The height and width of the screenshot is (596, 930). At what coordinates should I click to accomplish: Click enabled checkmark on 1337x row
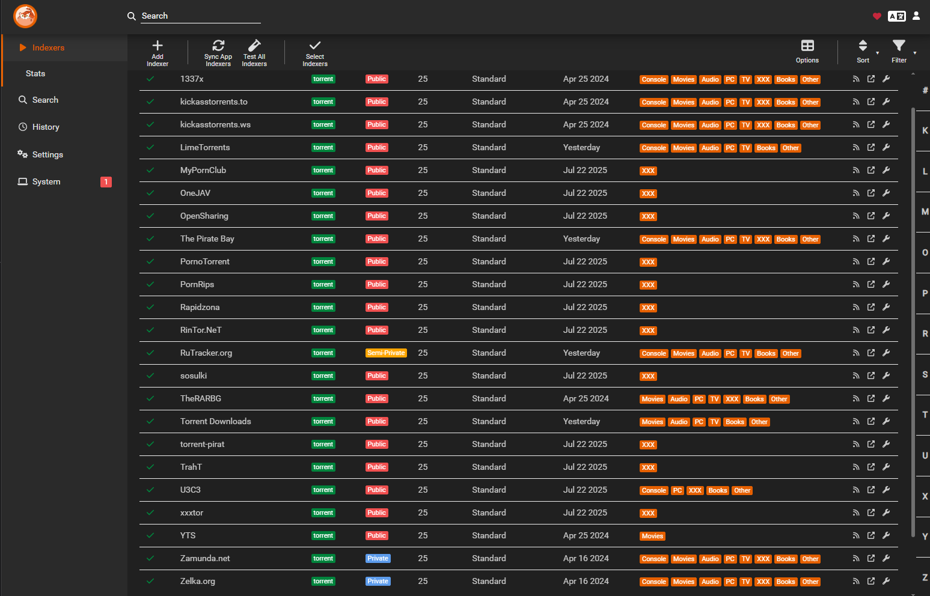[x=150, y=79]
